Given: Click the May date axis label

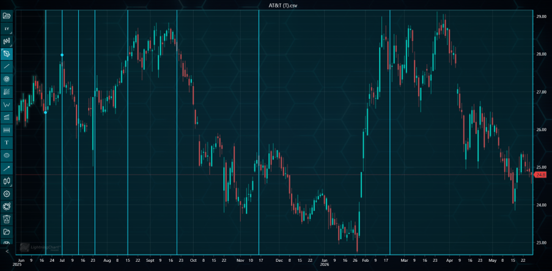Looking at the screenshot, I should click(x=492, y=261).
